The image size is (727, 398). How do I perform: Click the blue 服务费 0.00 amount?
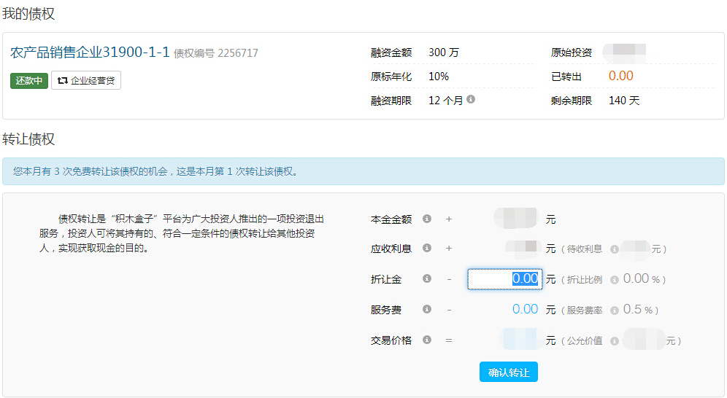coord(525,309)
